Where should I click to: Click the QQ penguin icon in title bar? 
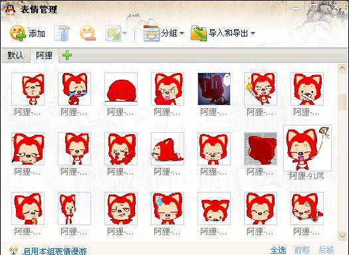tap(10, 9)
